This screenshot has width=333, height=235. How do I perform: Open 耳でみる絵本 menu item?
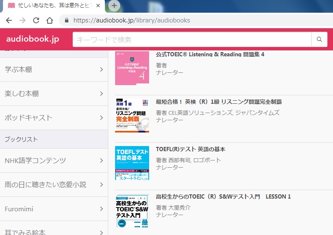click(54, 228)
